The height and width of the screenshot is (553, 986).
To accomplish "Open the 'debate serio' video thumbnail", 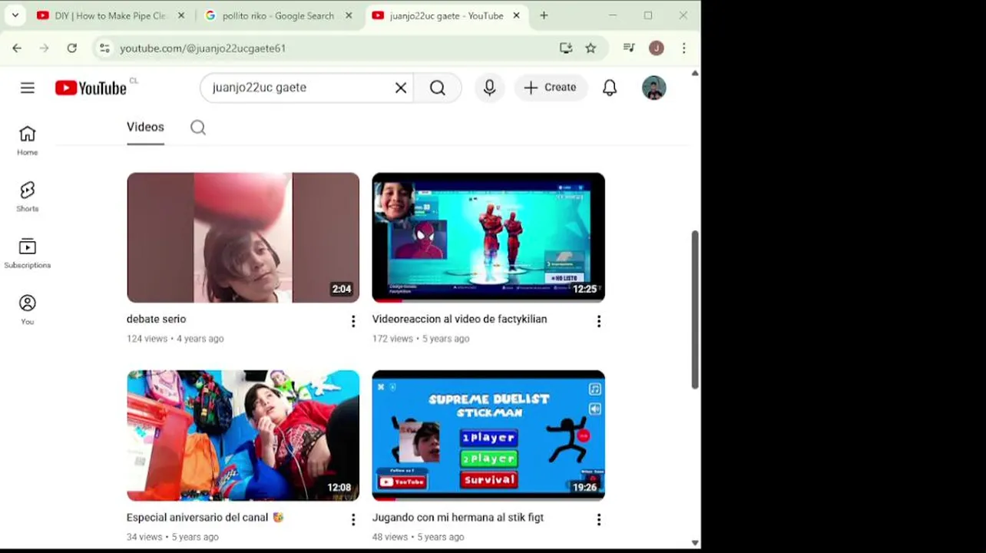I will (243, 237).
